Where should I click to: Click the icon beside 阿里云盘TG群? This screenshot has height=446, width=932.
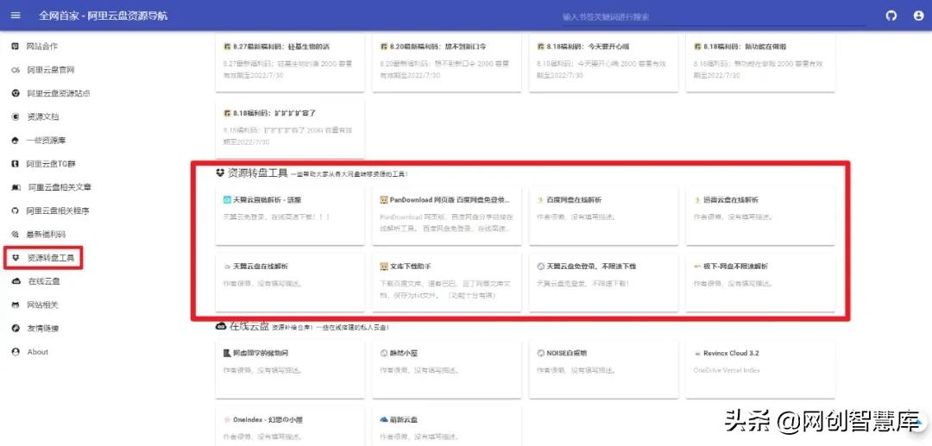pos(16,164)
